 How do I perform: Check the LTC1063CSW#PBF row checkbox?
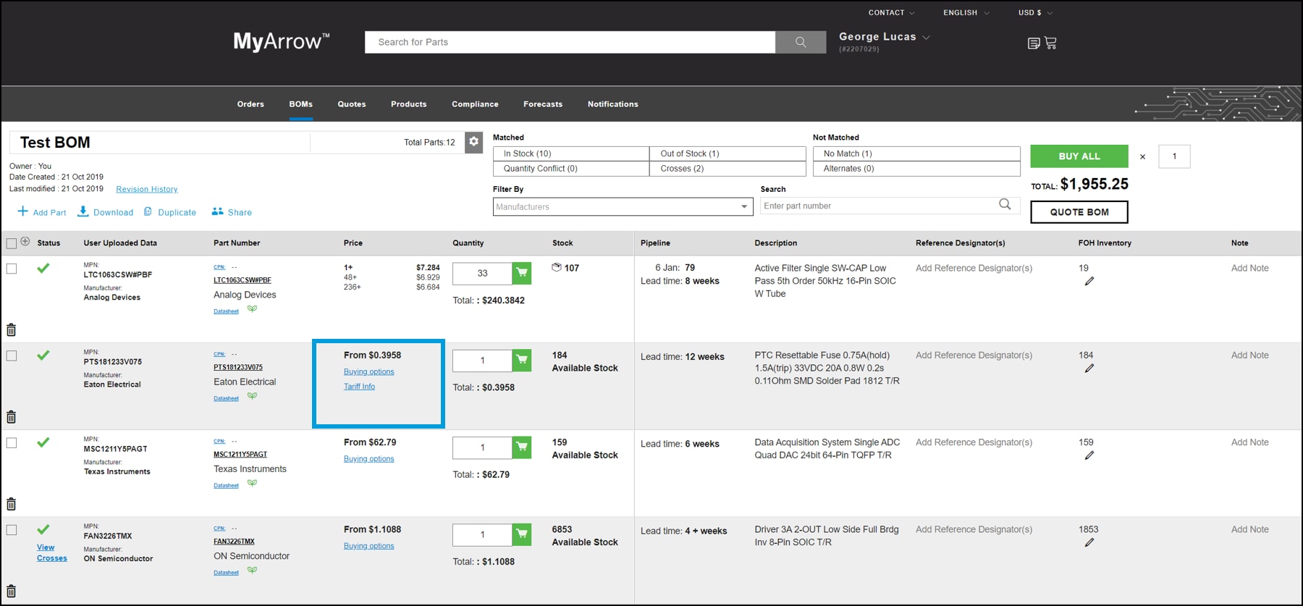[12, 269]
